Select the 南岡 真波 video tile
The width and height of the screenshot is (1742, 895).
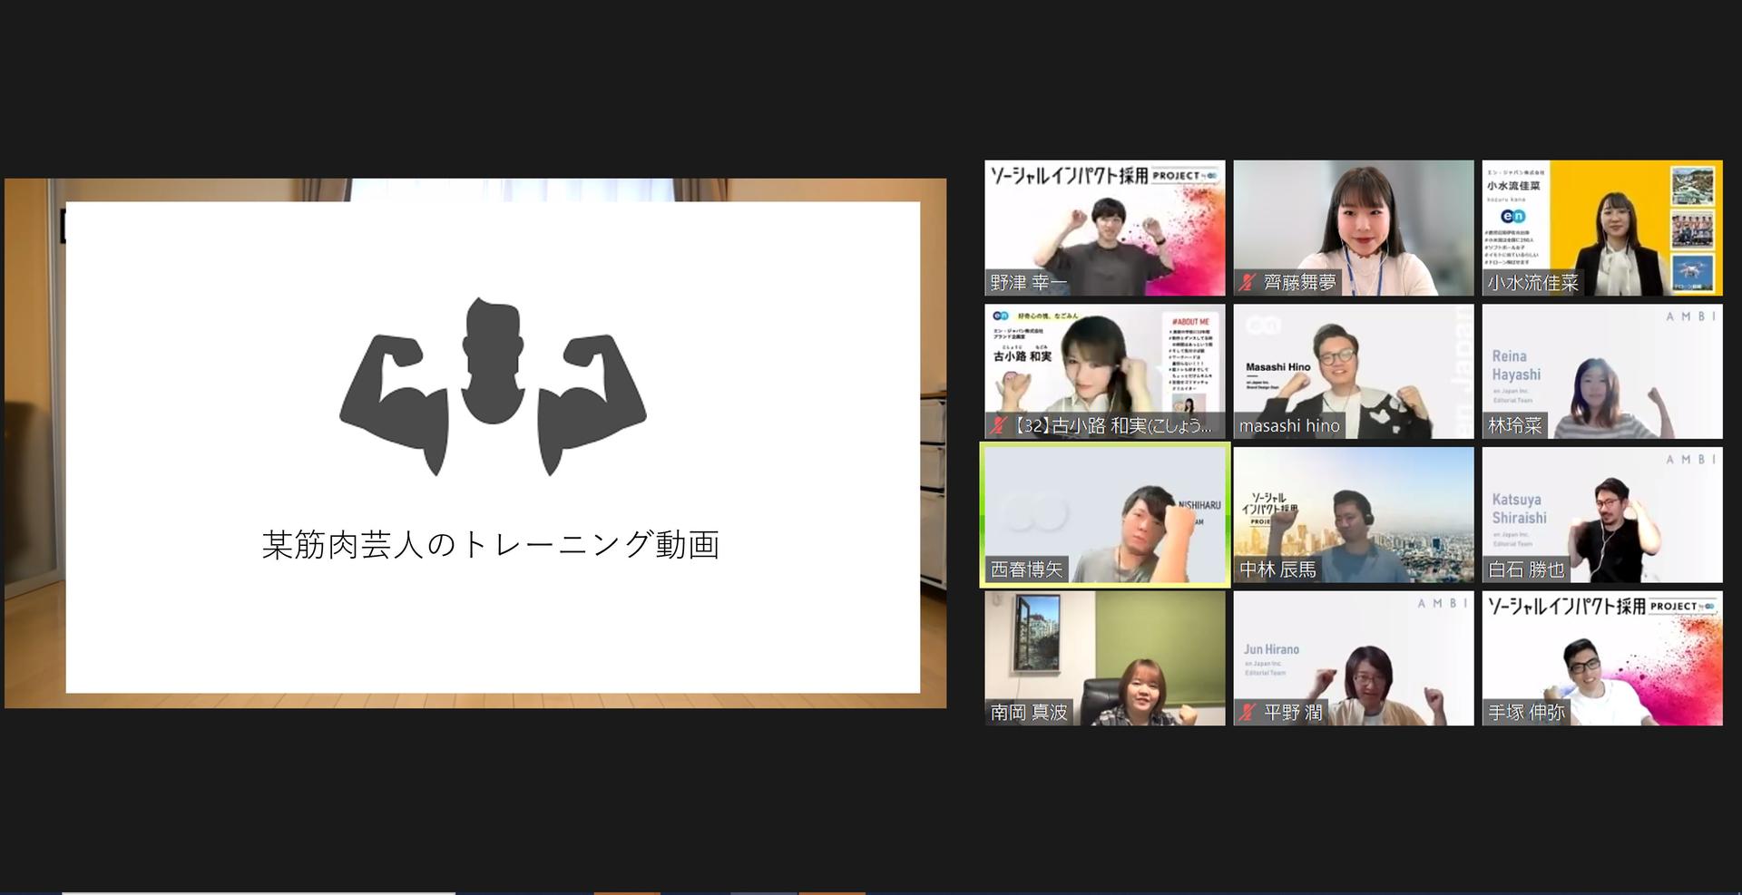tap(1104, 657)
